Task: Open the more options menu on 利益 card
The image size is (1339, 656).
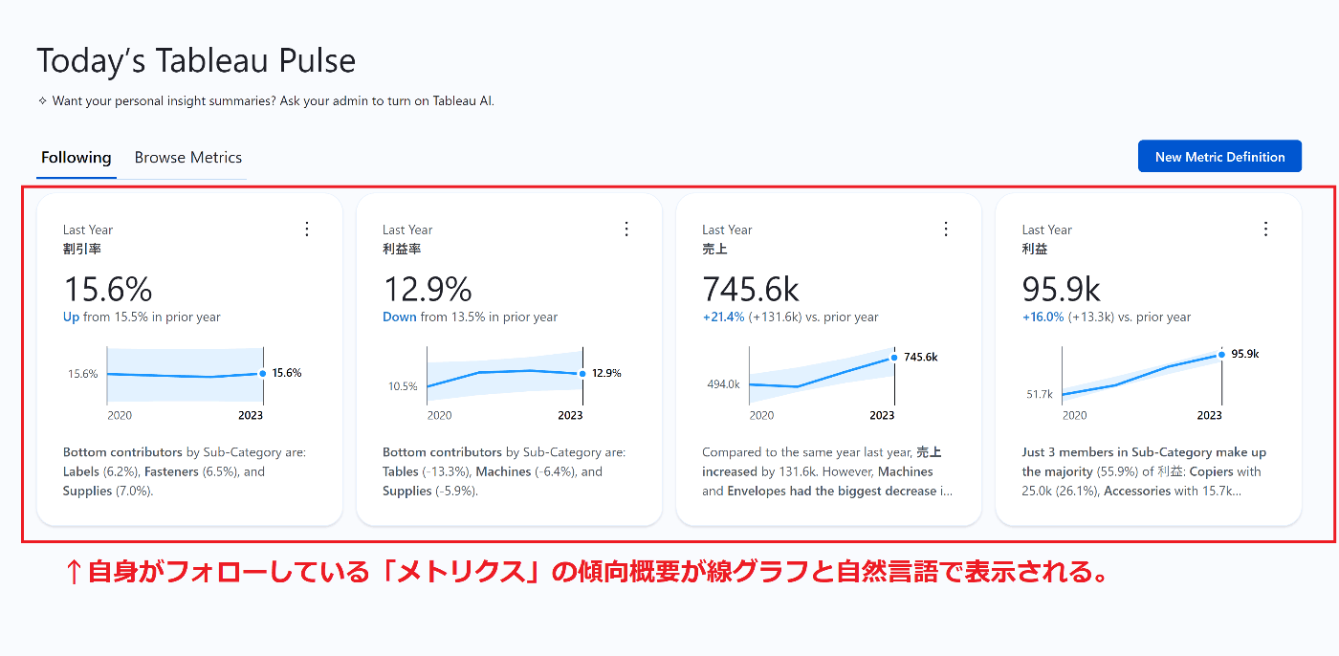Action: 1265,229
